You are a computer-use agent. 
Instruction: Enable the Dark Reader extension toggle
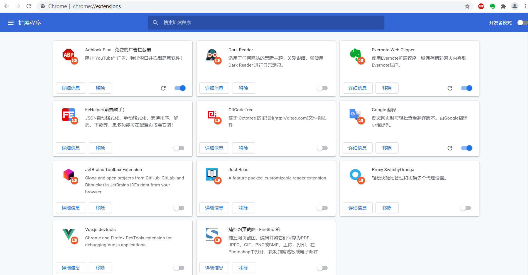(x=322, y=88)
